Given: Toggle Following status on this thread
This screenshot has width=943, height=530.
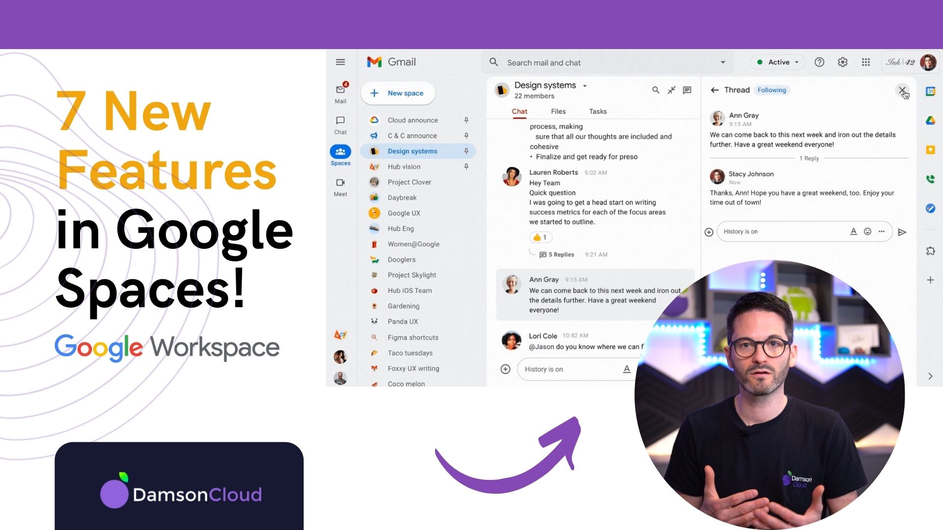Looking at the screenshot, I should pyautogui.click(x=771, y=90).
